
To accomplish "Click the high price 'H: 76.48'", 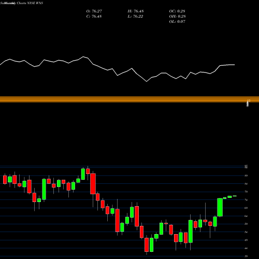I will (x=136, y=11).
